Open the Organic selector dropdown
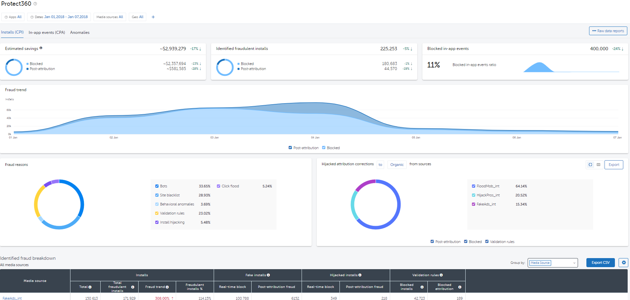This screenshot has height=300, width=630. pos(397,165)
